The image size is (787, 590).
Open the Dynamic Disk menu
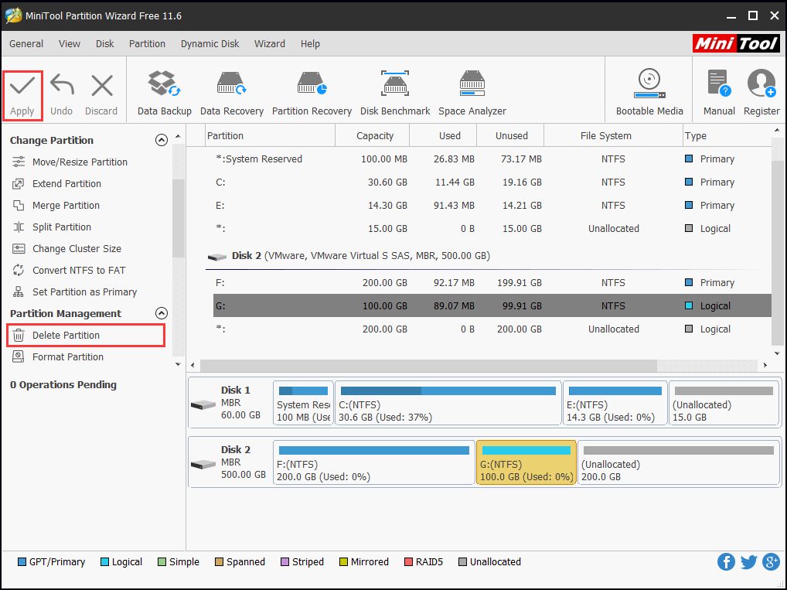tap(210, 43)
